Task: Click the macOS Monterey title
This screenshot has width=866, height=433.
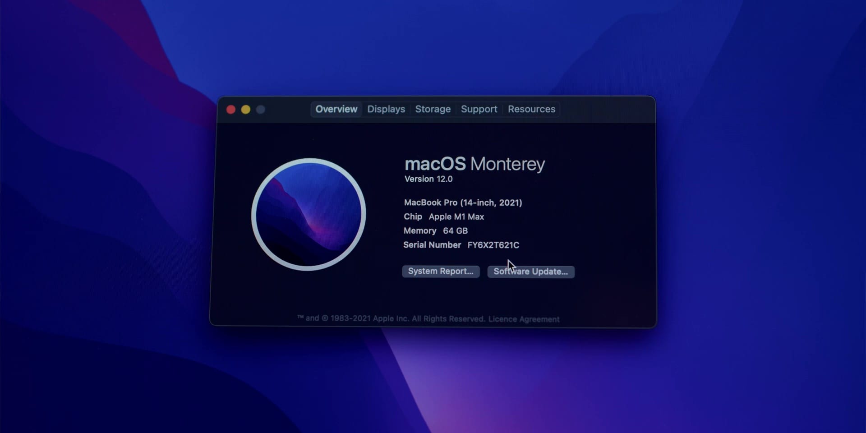Action: [474, 164]
